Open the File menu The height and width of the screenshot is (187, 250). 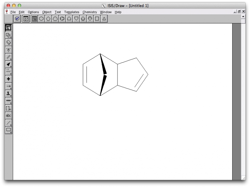(x=13, y=12)
